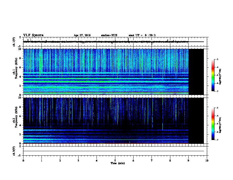233x180 pixels.
Task: Click the black no-data block in ch.1 spectrogram
Action: [x=196, y=72]
